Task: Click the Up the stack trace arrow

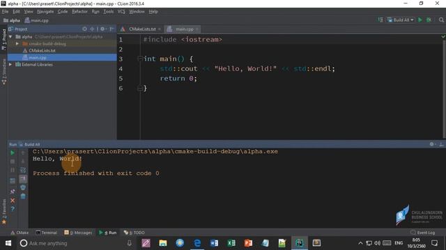Action: tap(23, 153)
